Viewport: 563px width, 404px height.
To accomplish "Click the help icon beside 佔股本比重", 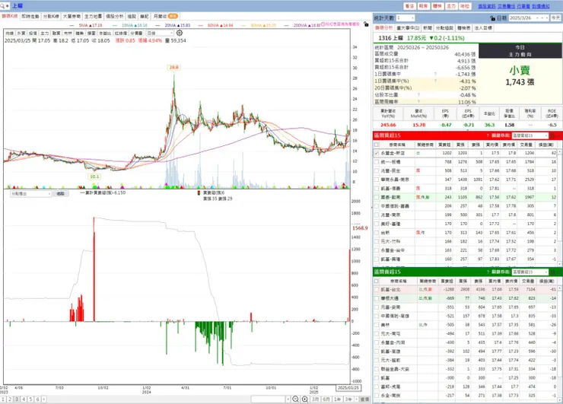I will point(418,95).
